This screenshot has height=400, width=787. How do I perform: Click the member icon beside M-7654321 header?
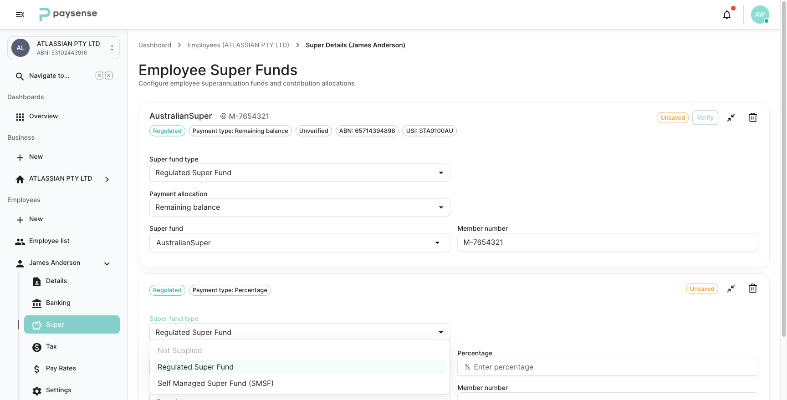pos(223,116)
